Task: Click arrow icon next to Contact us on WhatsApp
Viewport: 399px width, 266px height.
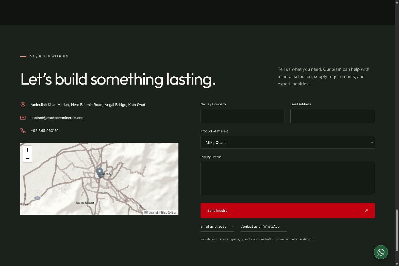Action: click(286, 227)
